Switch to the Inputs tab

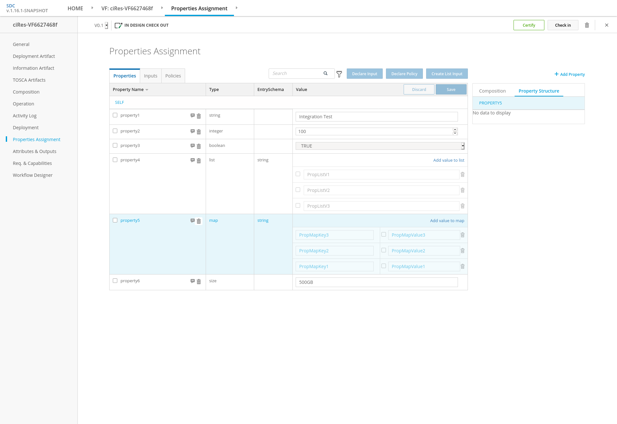pos(150,76)
